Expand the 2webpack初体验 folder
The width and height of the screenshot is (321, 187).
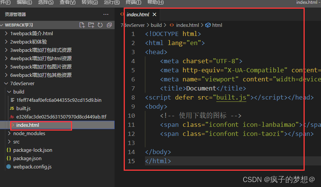pos(6,42)
